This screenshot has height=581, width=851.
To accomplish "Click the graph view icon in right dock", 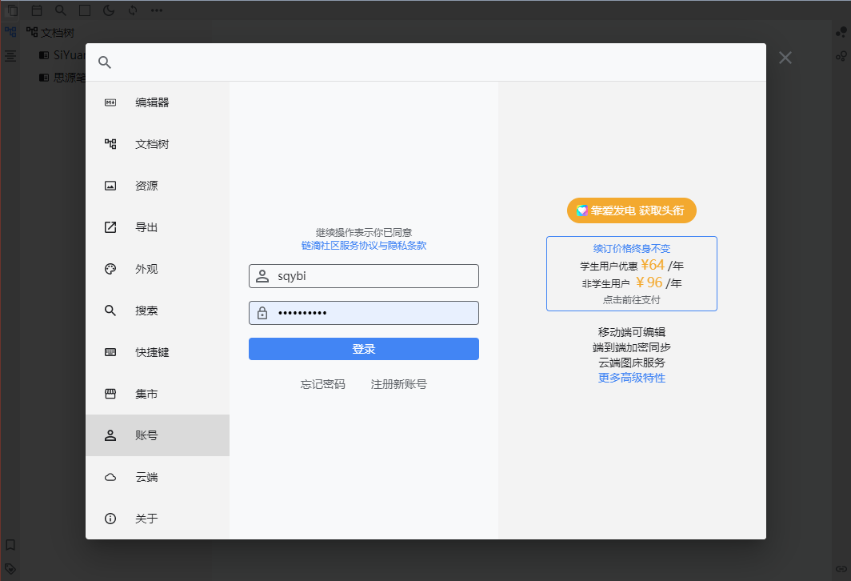I will (x=841, y=33).
